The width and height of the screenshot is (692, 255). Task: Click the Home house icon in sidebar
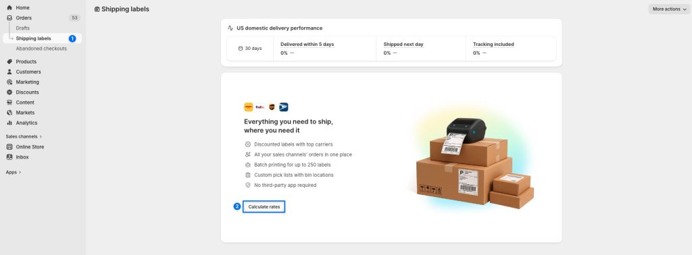pyautogui.click(x=9, y=7)
